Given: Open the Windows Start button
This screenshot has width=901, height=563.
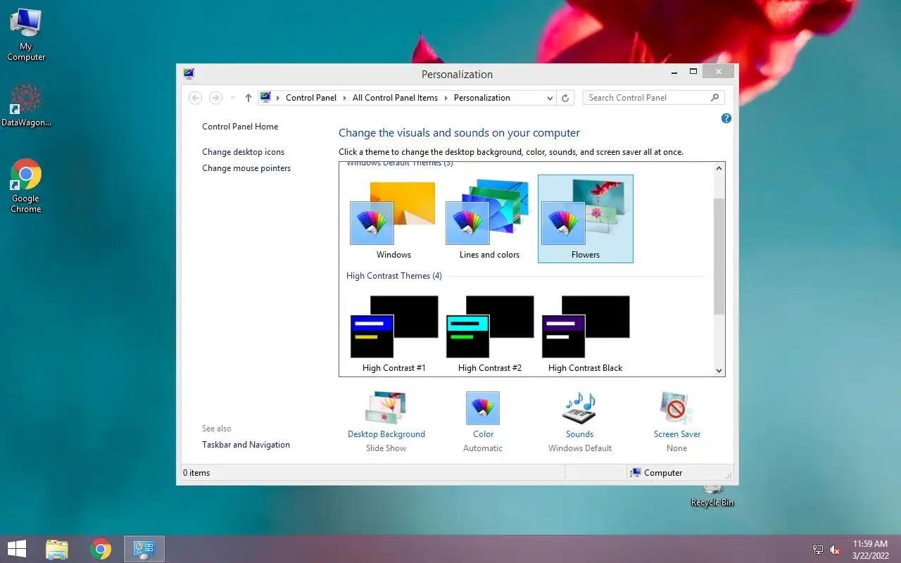Looking at the screenshot, I should [x=16, y=549].
